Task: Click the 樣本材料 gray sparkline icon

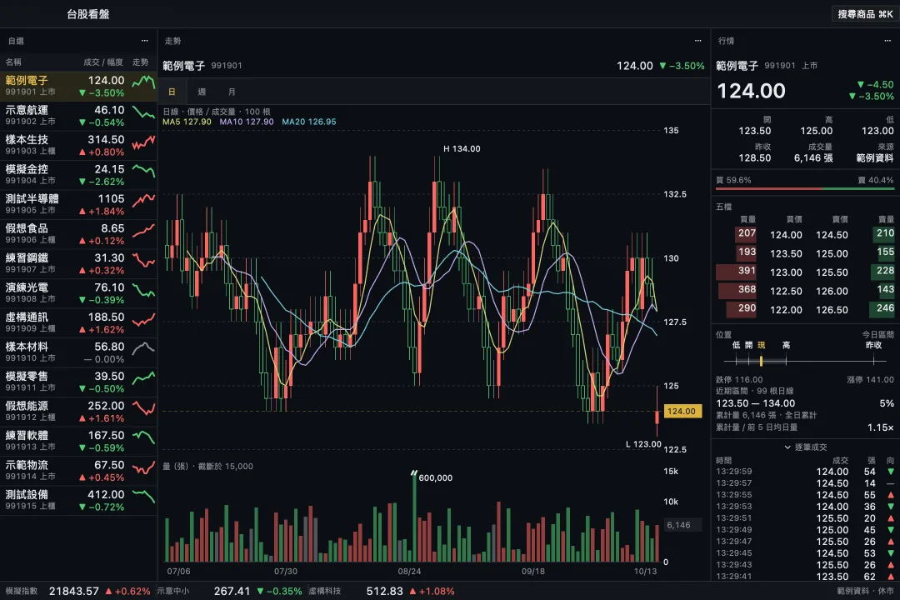Action: [x=143, y=348]
